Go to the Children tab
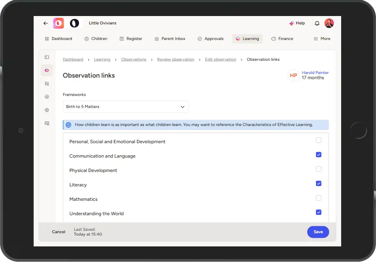The height and width of the screenshot is (262, 376). pos(96,39)
